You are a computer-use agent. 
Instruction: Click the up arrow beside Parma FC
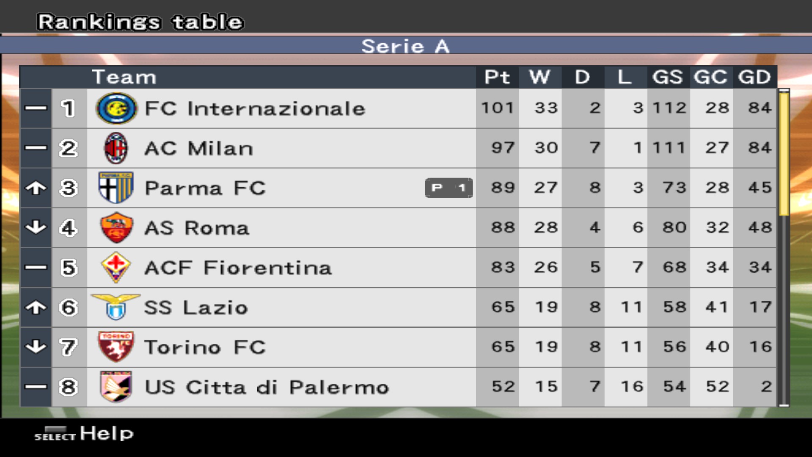click(x=36, y=188)
